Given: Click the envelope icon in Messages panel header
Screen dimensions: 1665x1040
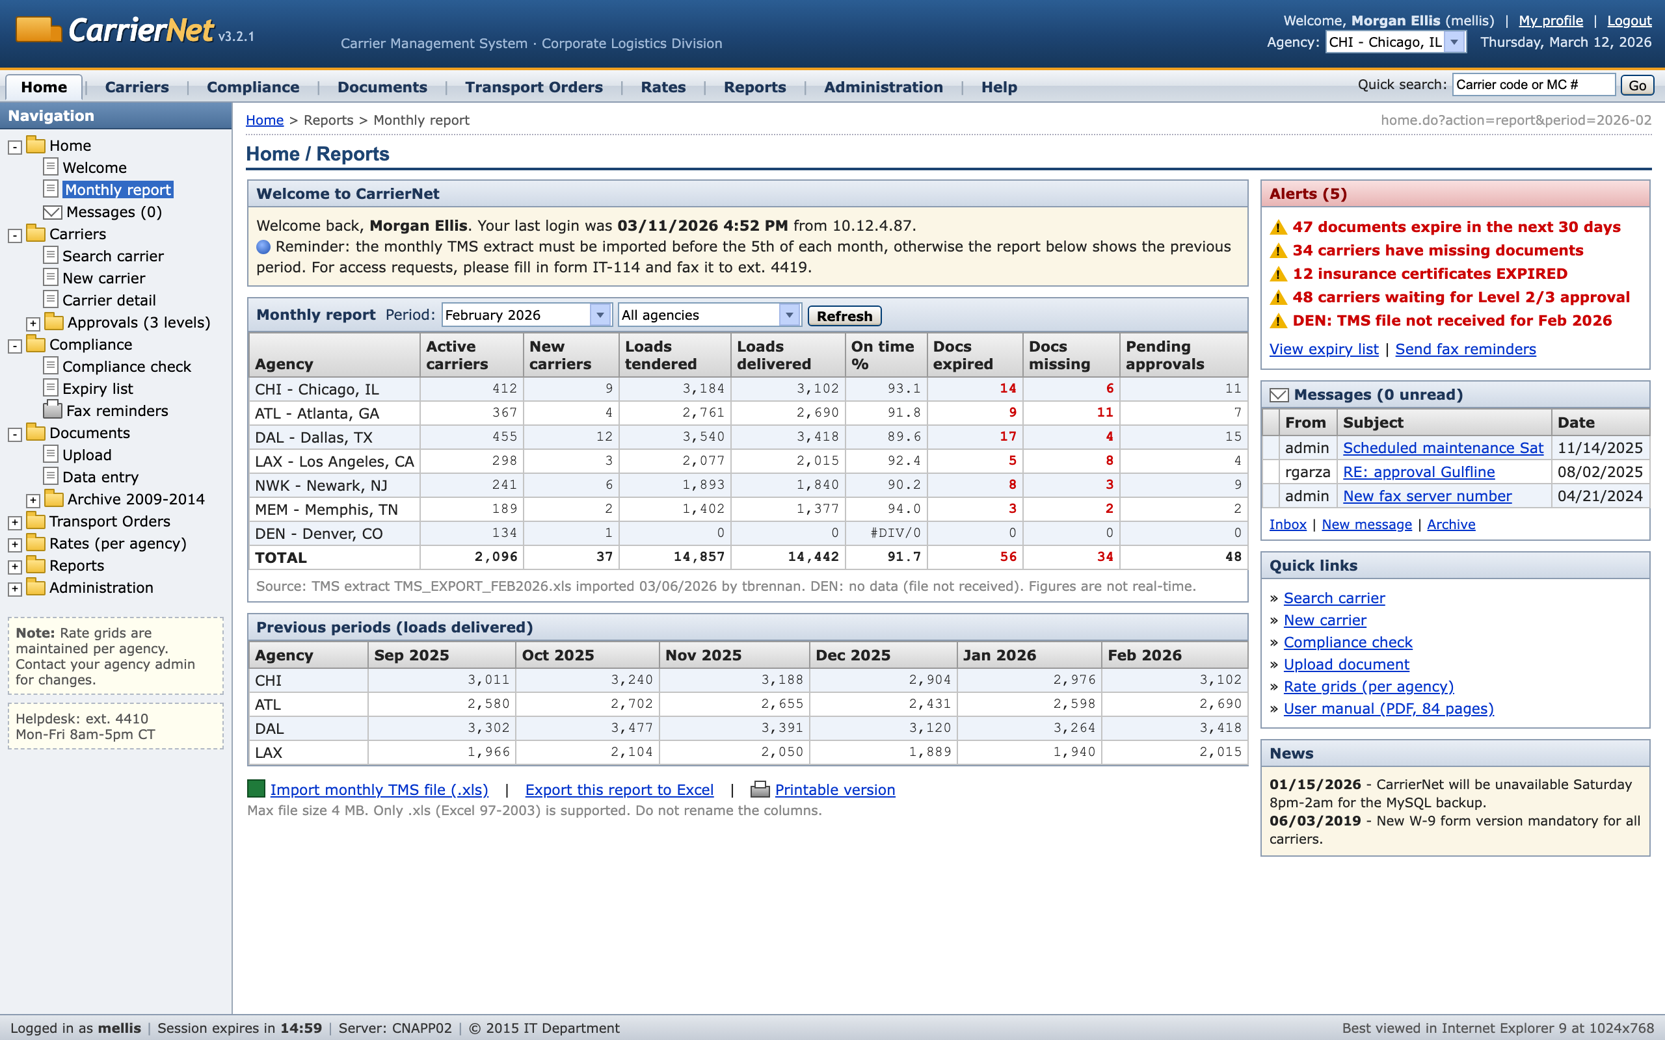Looking at the screenshot, I should (1279, 395).
